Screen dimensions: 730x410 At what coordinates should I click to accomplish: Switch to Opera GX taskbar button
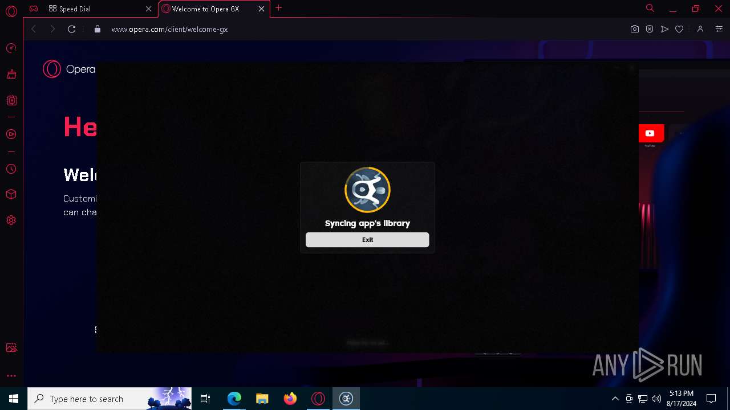318,399
